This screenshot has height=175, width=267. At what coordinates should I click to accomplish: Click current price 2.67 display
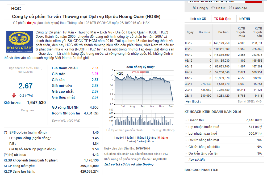pos(26,86)
